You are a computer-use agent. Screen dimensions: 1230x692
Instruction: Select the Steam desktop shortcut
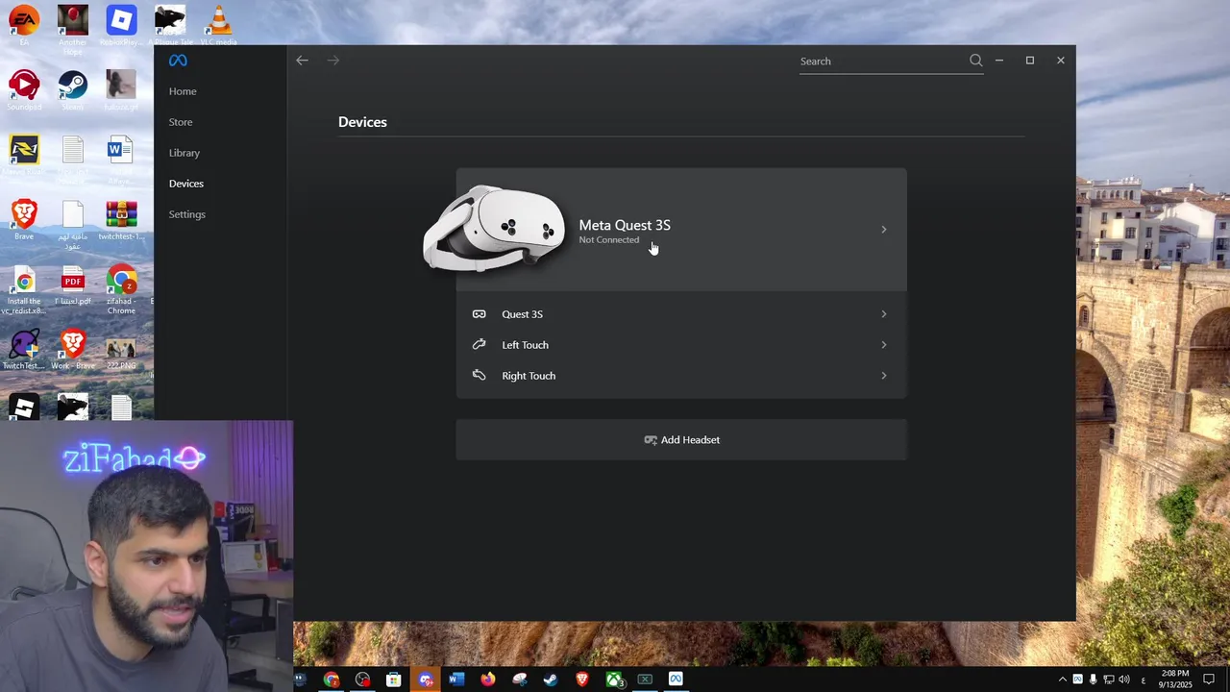[x=73, y=88]
